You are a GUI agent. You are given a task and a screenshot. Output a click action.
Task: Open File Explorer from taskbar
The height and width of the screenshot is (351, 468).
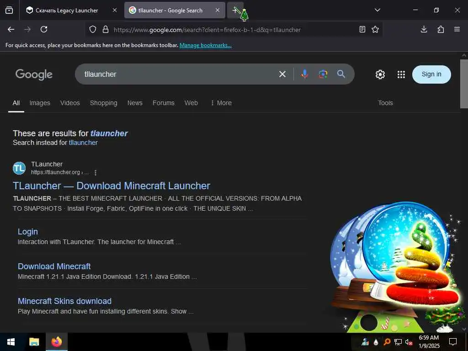click(34, 342)
